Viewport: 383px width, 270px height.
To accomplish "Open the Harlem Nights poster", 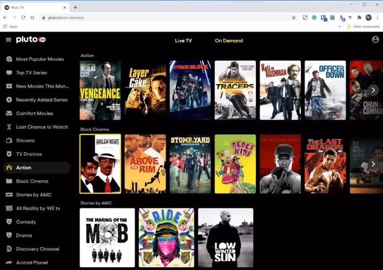I will coord(100,164).
